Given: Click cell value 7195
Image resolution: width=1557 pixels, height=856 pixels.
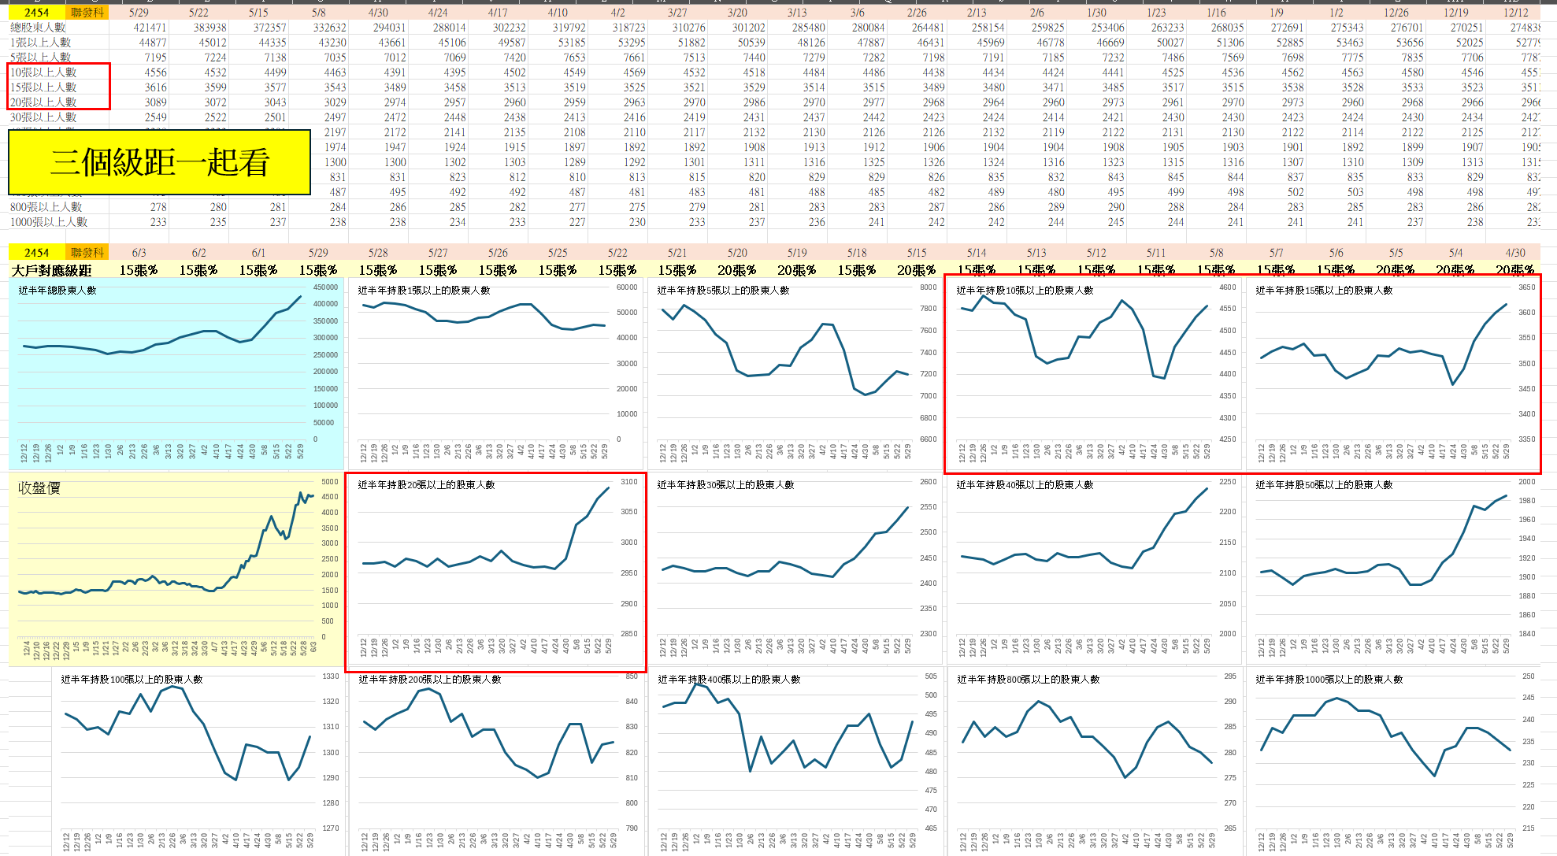Looking at the screenshot, I should 155,57.
